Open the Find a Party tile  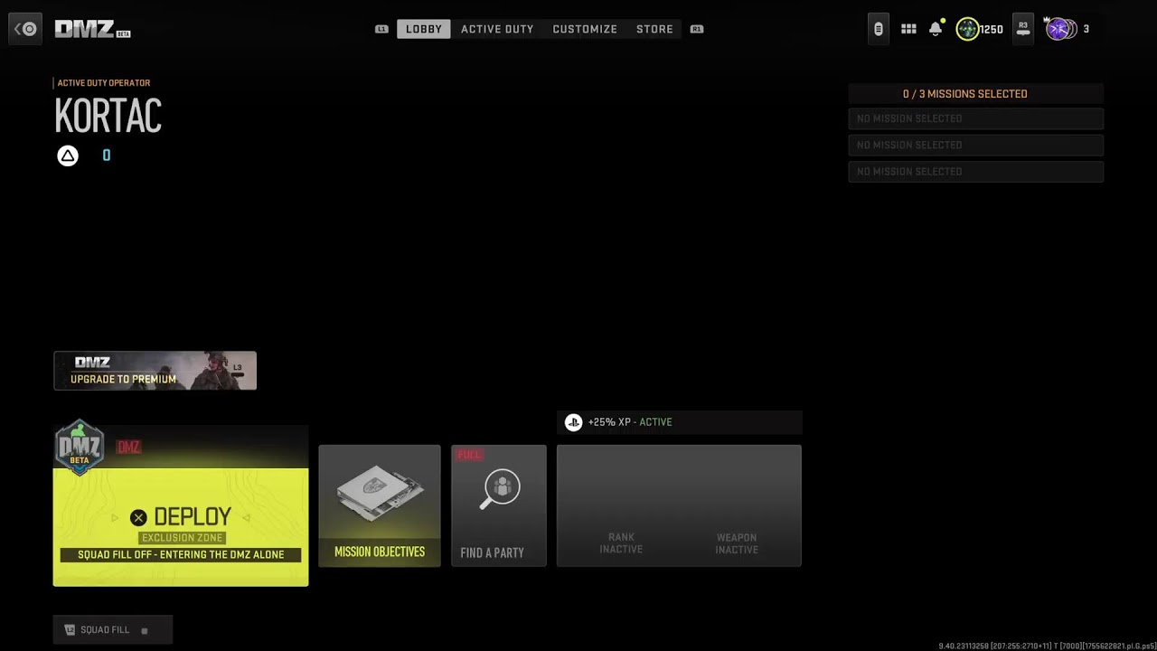pyautogui.click(x=499, y=505)
